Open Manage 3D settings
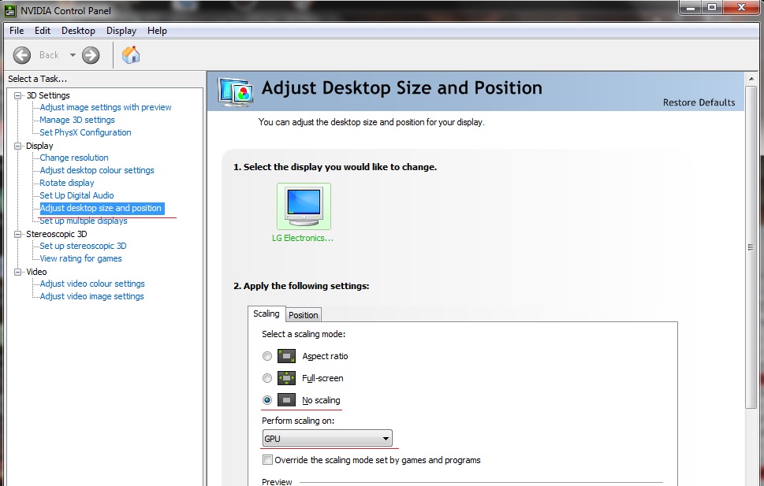The width and height of the screenshot is (764, 486). coord(77,120)
